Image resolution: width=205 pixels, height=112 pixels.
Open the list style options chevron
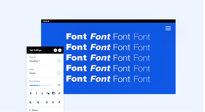(41, 103)
